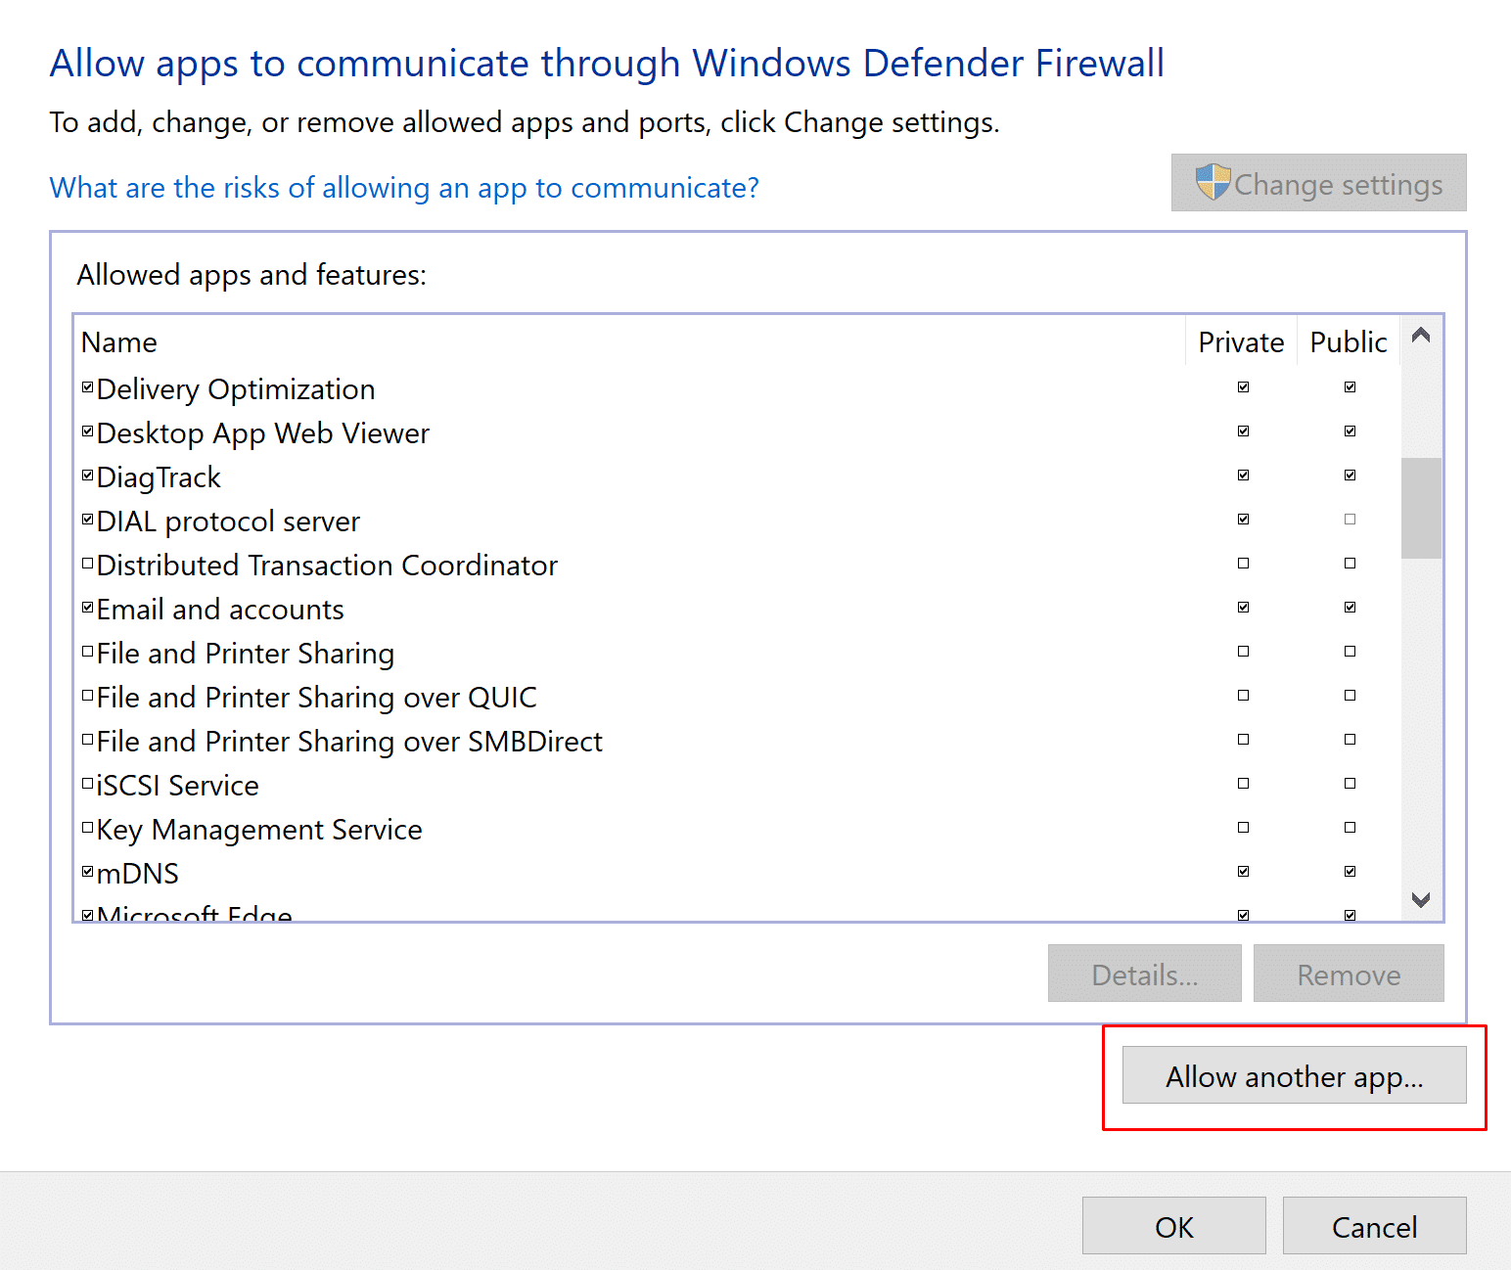Click Allow another app button
Image resolution: width=1511 pixels, height=1270 pixels.
(x=1294, y=1076)
